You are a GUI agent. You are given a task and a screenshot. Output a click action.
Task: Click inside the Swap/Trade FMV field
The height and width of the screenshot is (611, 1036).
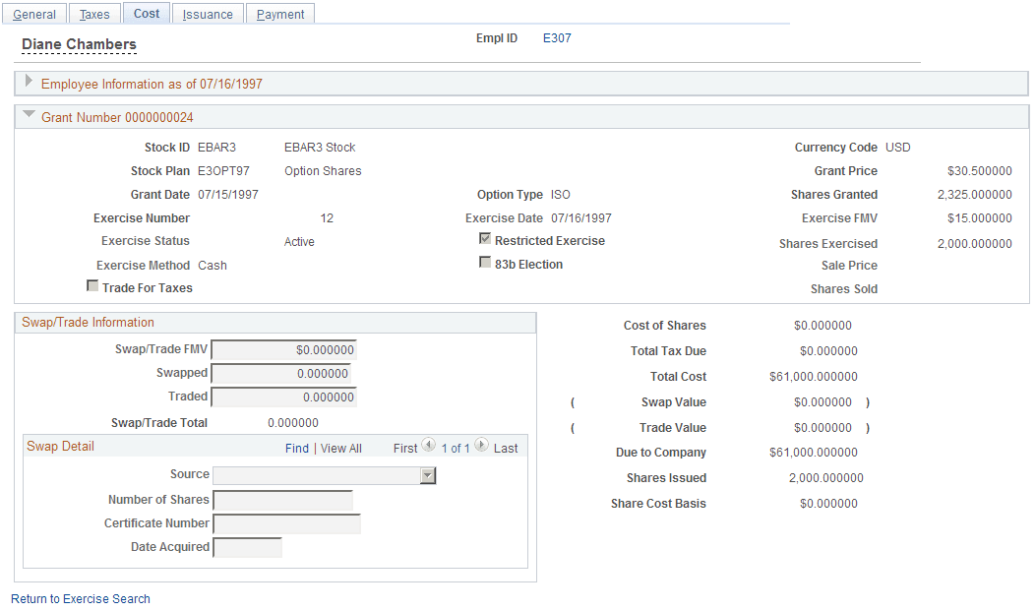[283, 349]
